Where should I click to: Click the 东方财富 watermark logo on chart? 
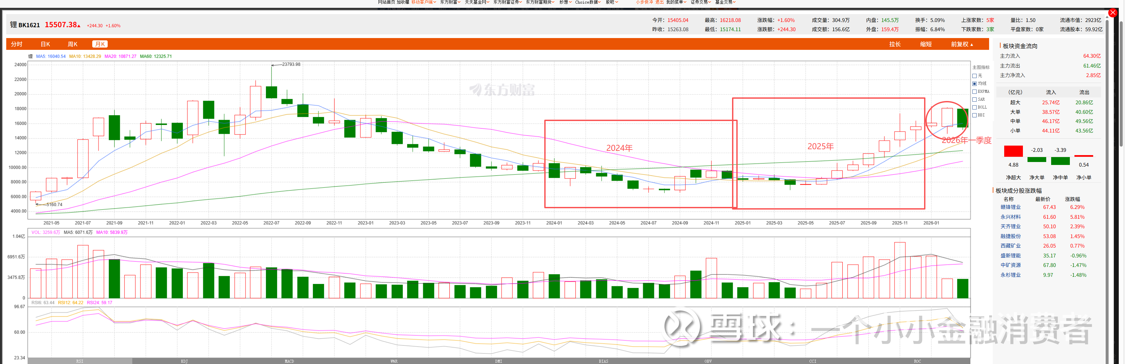pos(502,90)
